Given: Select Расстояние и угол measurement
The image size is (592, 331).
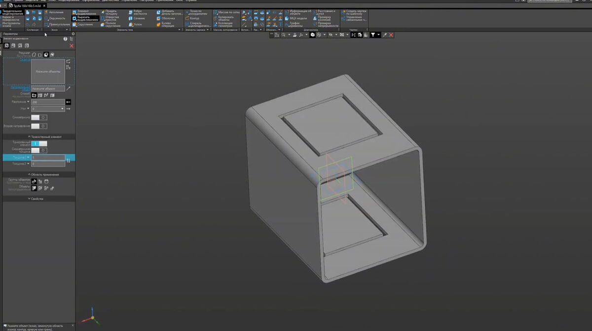Looking at the screenshot, I should point(324,12).
